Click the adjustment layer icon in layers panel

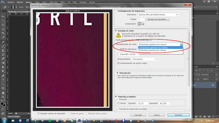(x=201, y=117)
